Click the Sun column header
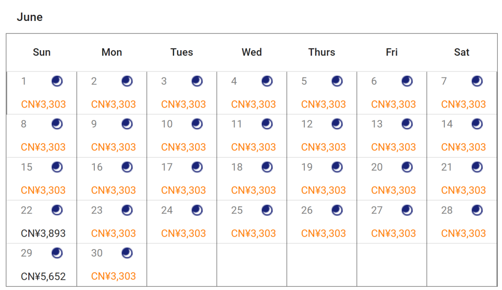Image resolution: width=502 pixels, height=290 pixels. click(x=42, y=52)
